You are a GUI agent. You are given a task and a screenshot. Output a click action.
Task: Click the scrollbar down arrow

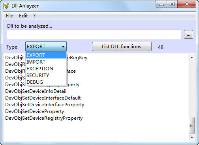point(192,137)
